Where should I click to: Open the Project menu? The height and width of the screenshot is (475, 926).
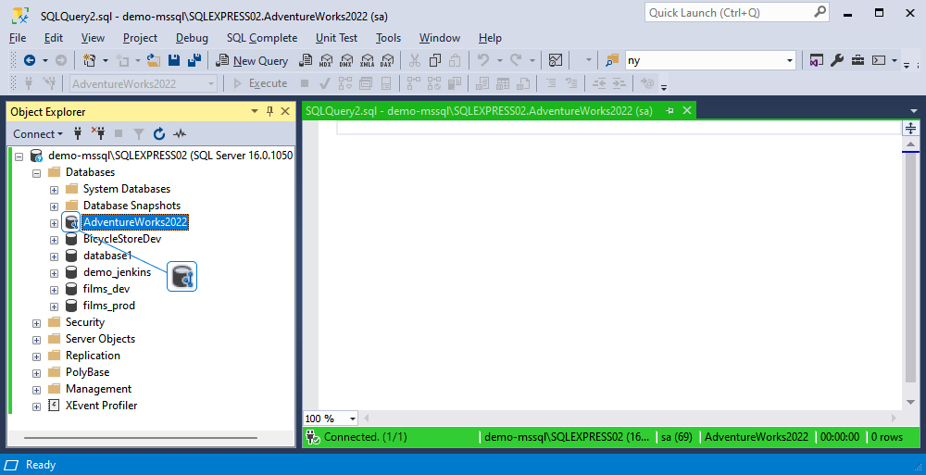(140, 38)
